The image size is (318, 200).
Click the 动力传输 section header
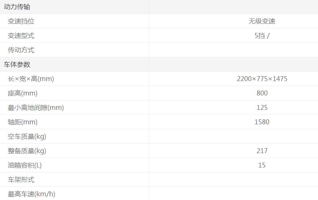17,7
